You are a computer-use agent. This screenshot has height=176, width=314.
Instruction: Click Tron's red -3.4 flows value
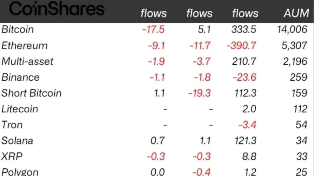(247, 125)
